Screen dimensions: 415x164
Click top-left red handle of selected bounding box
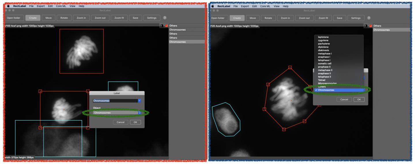[x=40, y=91]
